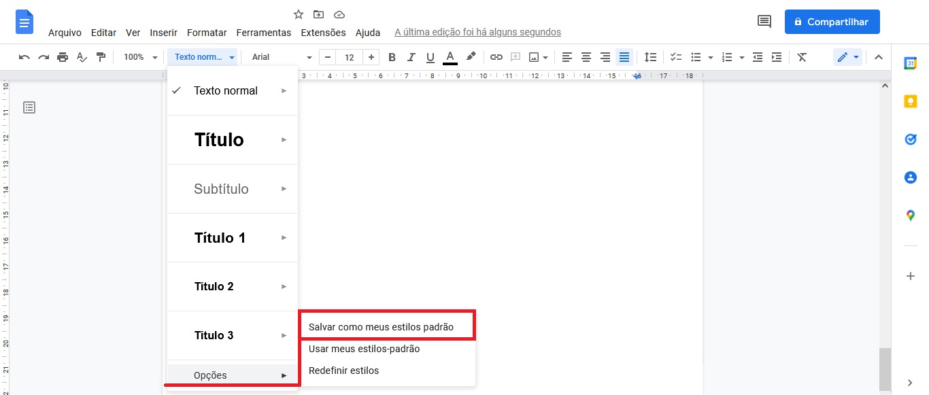Open the text color picker

[450, 57]
